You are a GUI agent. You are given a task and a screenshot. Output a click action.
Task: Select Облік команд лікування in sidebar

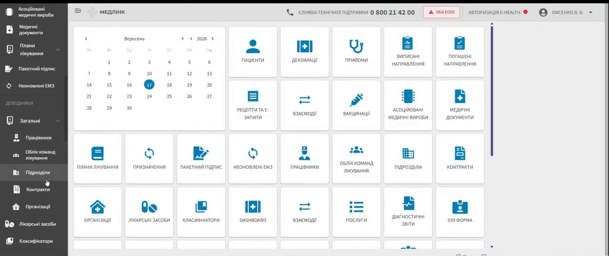[x=33, y=155]
